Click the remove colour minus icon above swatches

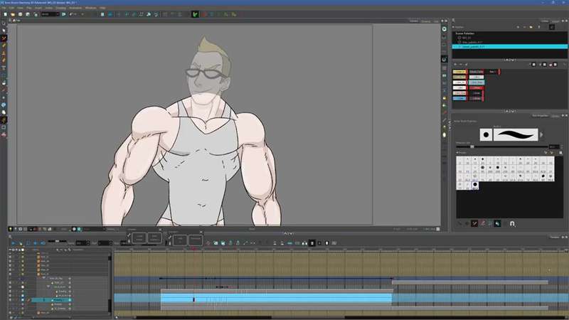tap(461, 65)
